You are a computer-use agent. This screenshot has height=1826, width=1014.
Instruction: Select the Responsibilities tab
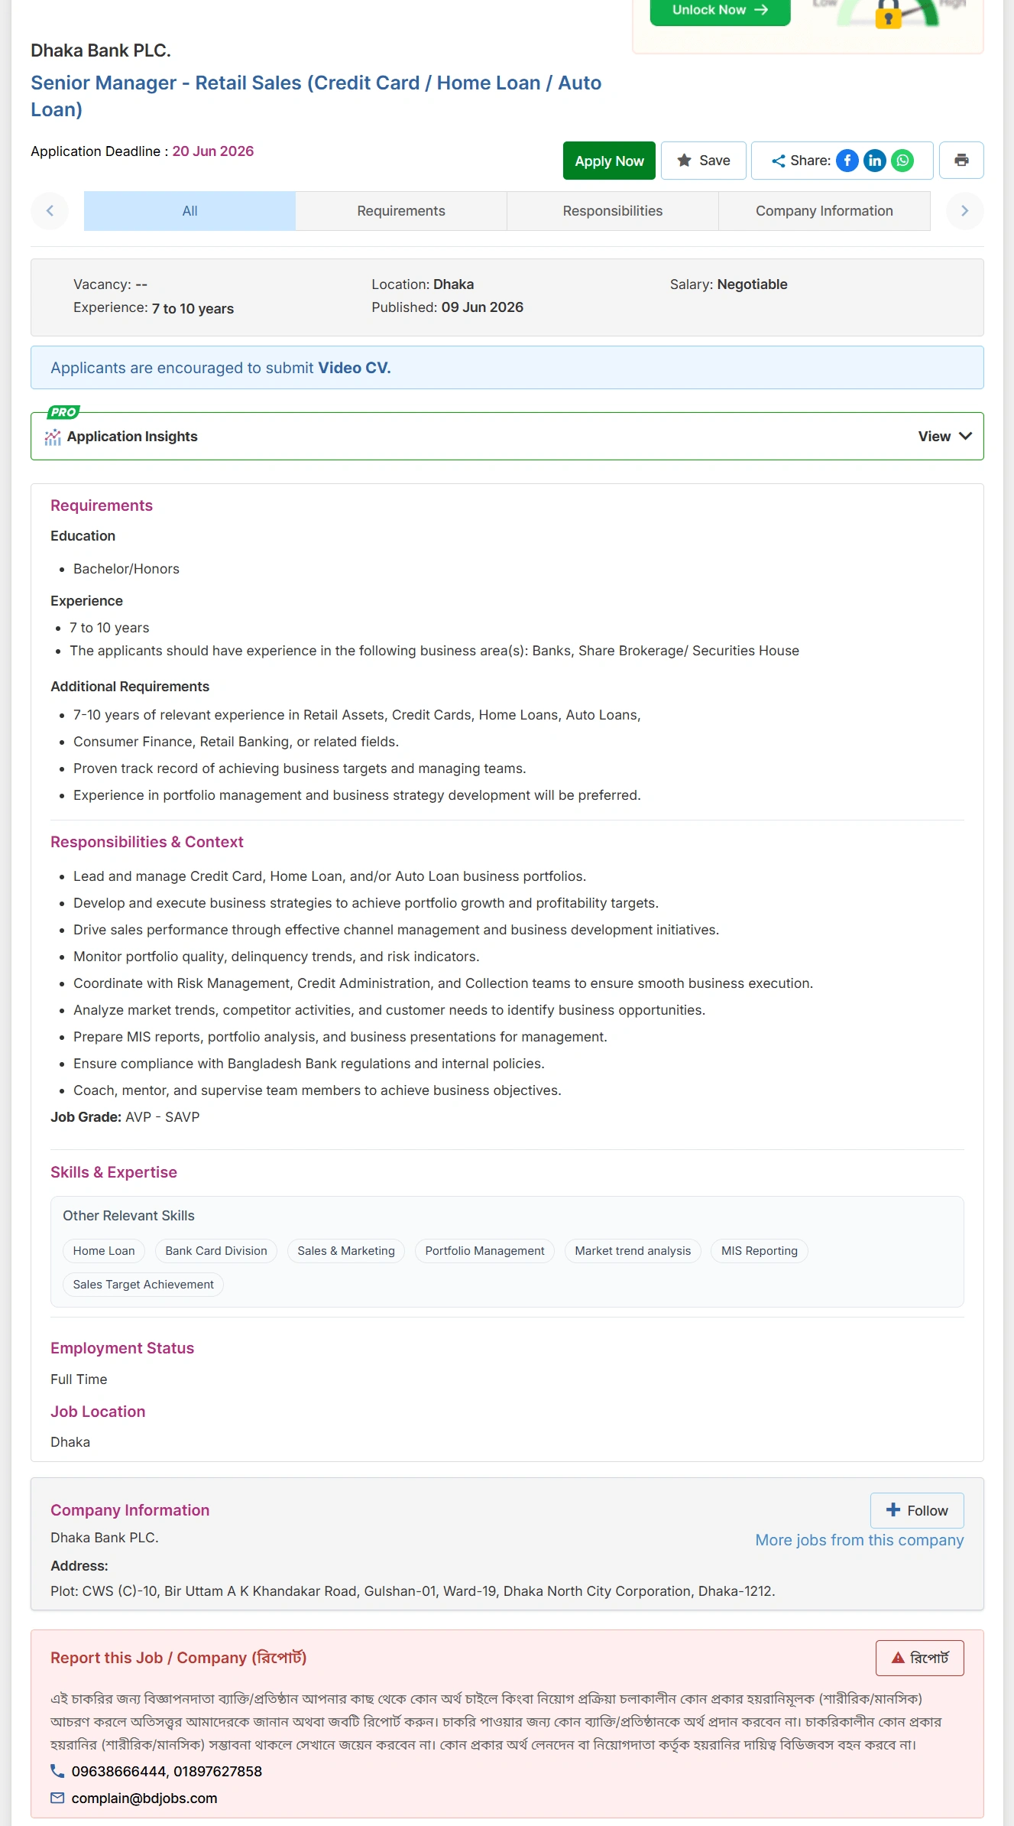pyautogui.click(x=613, y=211)
